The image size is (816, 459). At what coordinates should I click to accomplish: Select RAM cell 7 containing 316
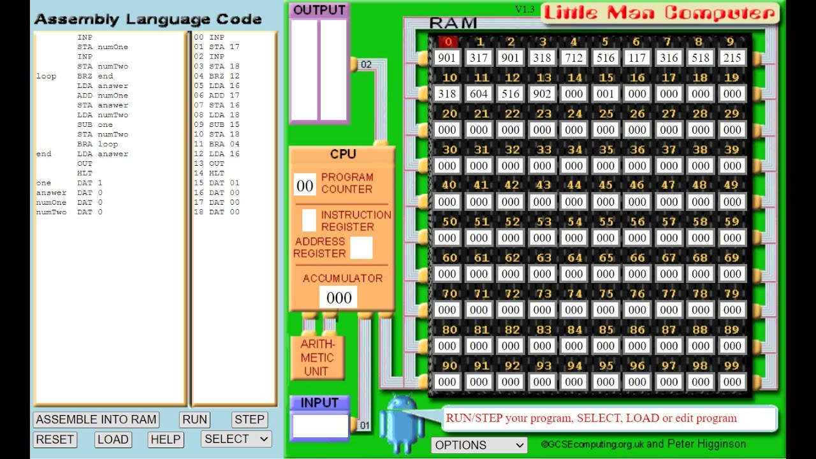(x=669, y=58)
